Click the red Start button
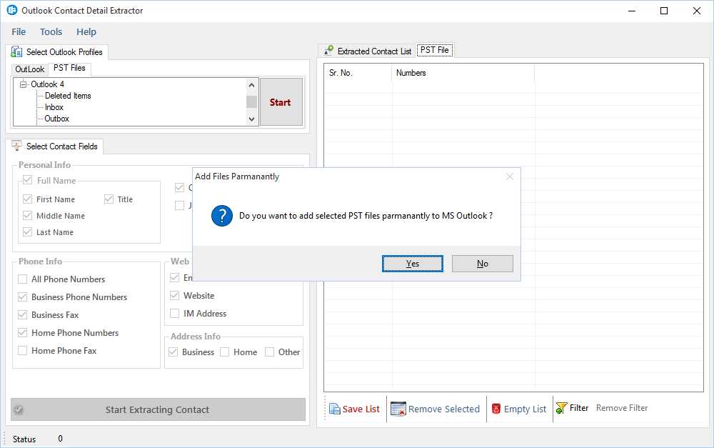Image resolution: width=714 pixels, height=448 pixels. click(281, 102)
